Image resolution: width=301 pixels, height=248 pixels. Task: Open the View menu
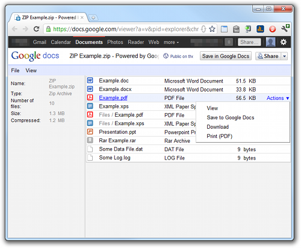point(31,70)
